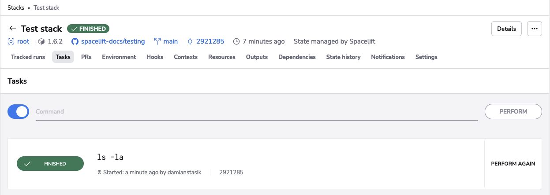Click the back arrow beside Test stack
The image size is (550, 195).
pyautogui.click(x=12, y=29)
